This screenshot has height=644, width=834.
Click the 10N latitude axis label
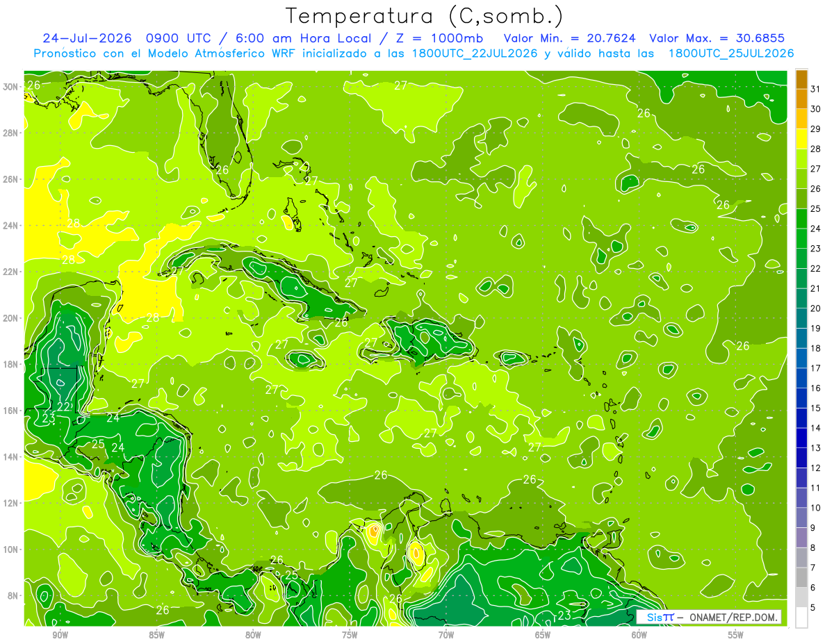tap(10, 549)
